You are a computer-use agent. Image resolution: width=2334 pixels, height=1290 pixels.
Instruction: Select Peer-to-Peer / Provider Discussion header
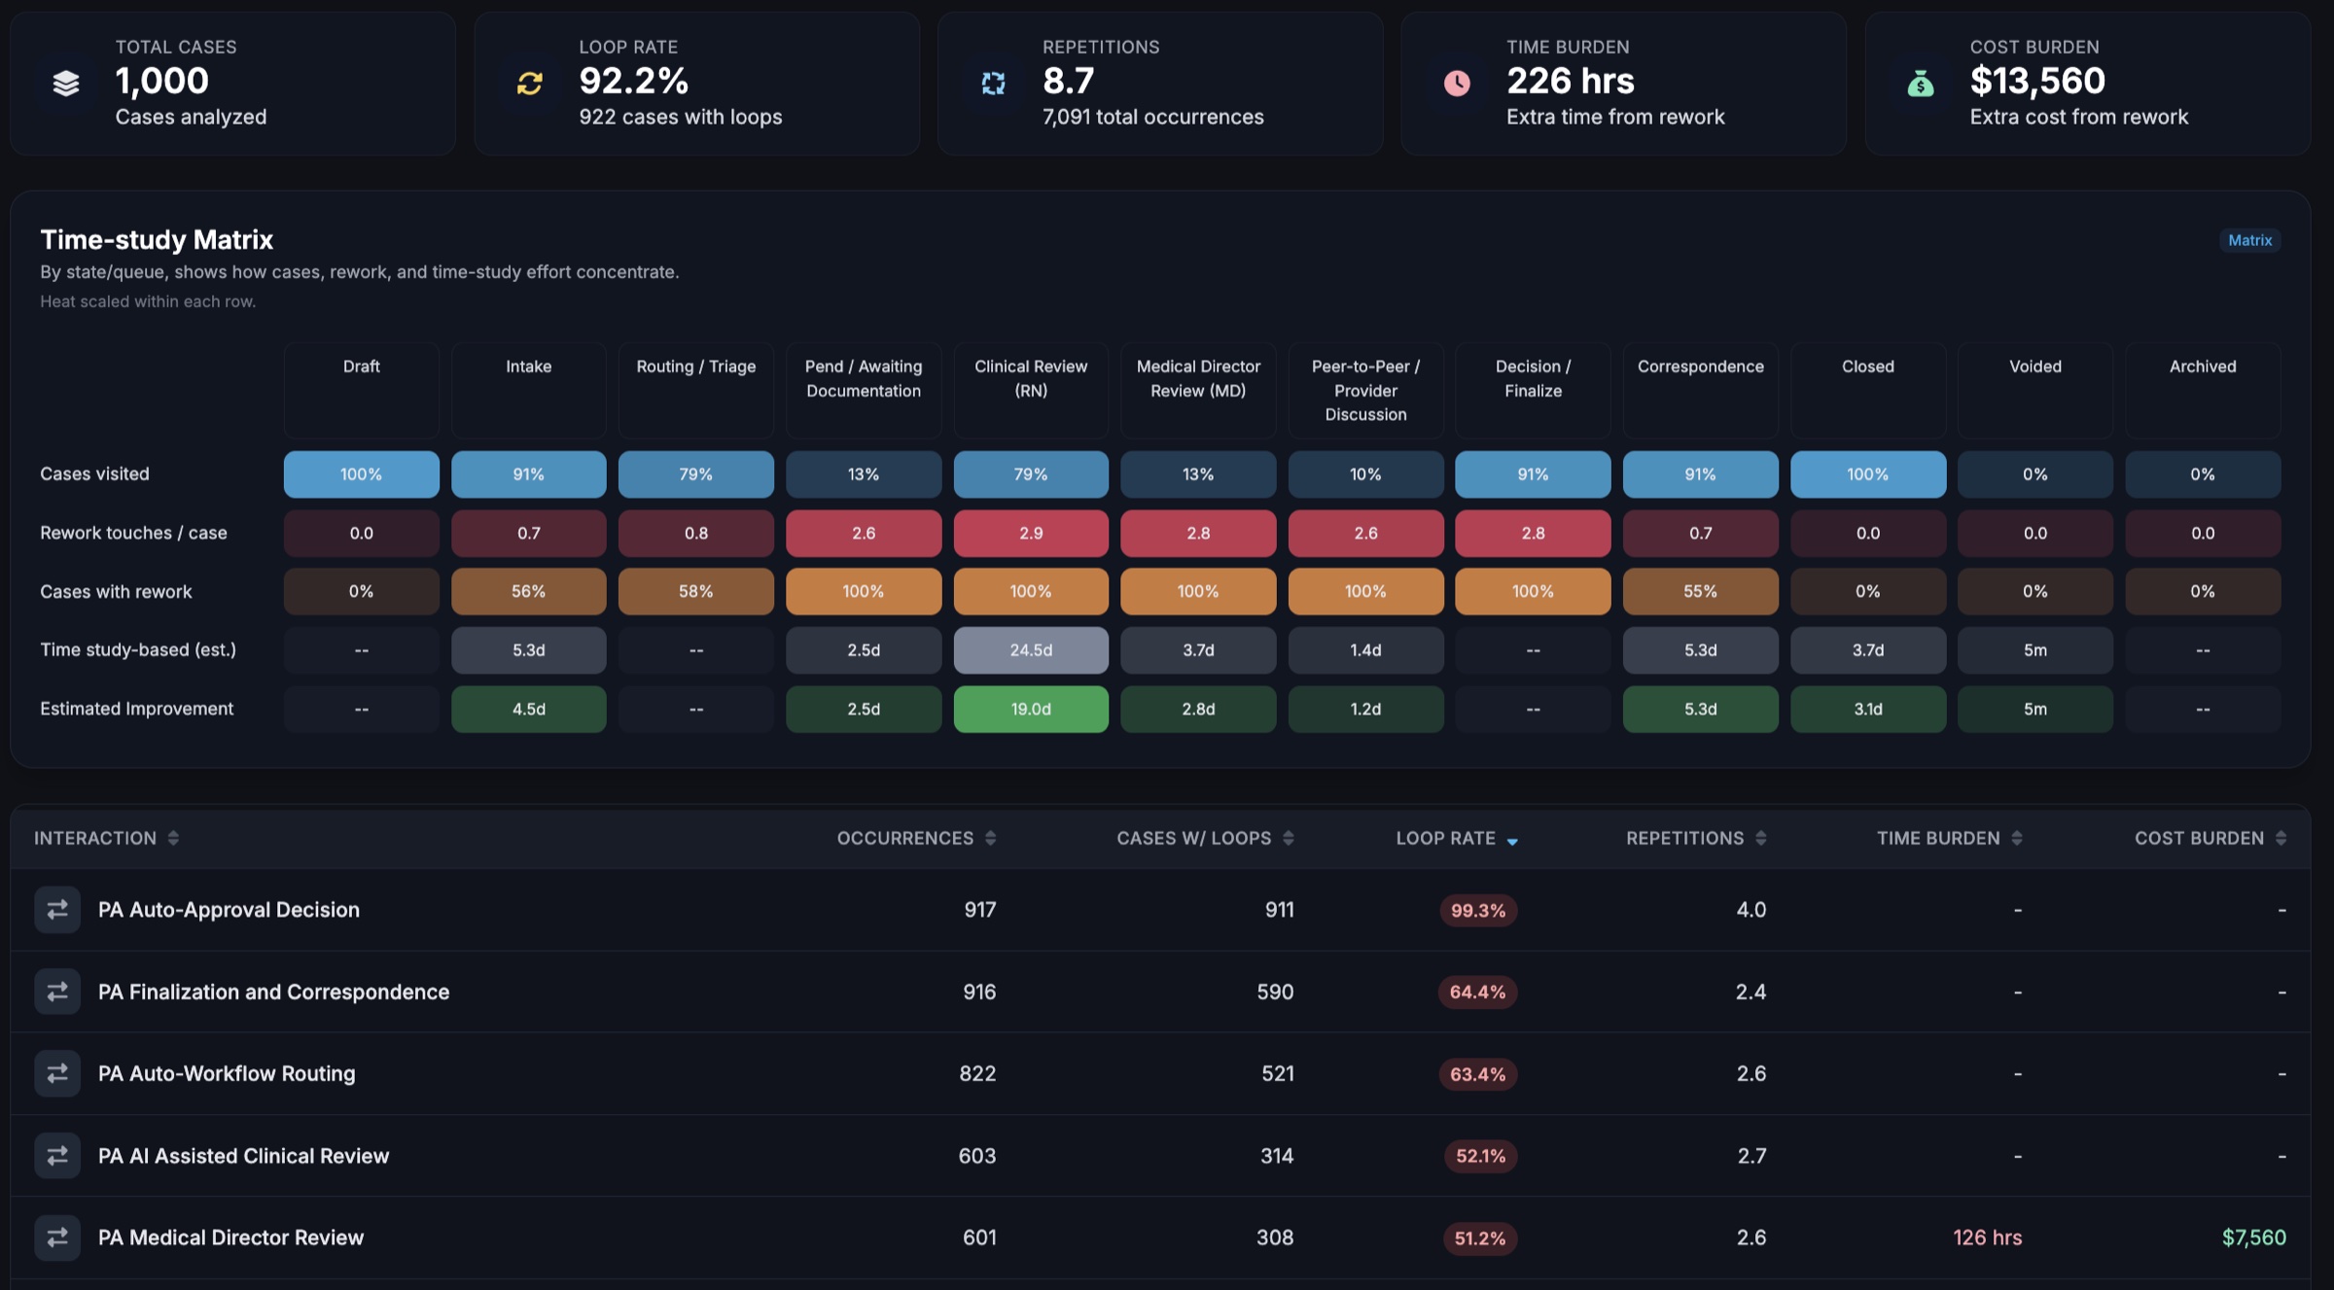pyautogui.click(x=1365, y=390)
